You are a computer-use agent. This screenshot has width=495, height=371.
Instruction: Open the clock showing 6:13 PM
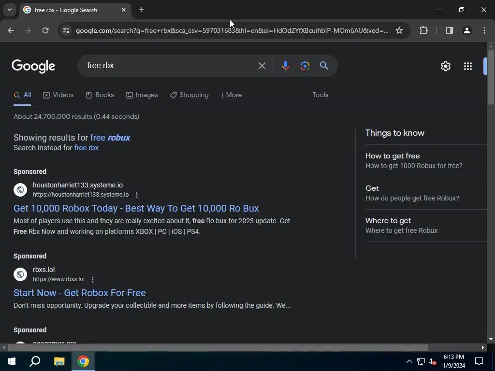tap(454, 361)
